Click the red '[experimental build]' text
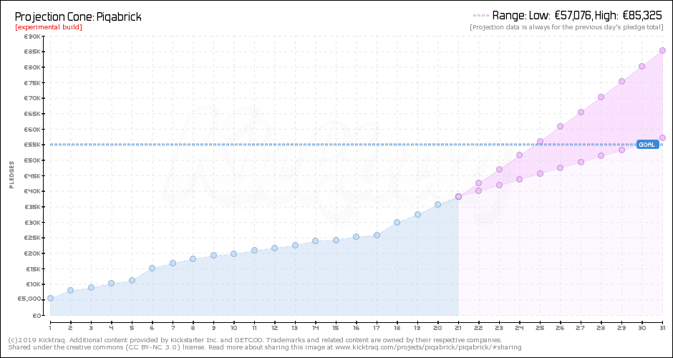Viewport: 673px width, 358px height. coord(49,27)
